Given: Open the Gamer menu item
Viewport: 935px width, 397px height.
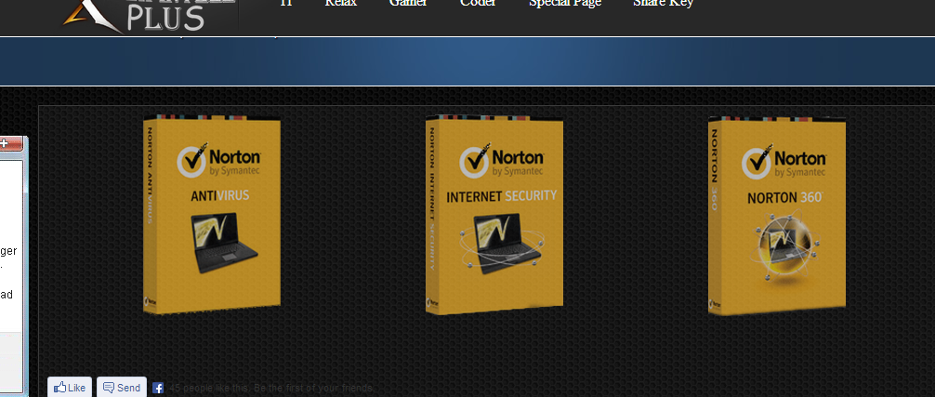Looking at the screenshot, I should (408, 3).
